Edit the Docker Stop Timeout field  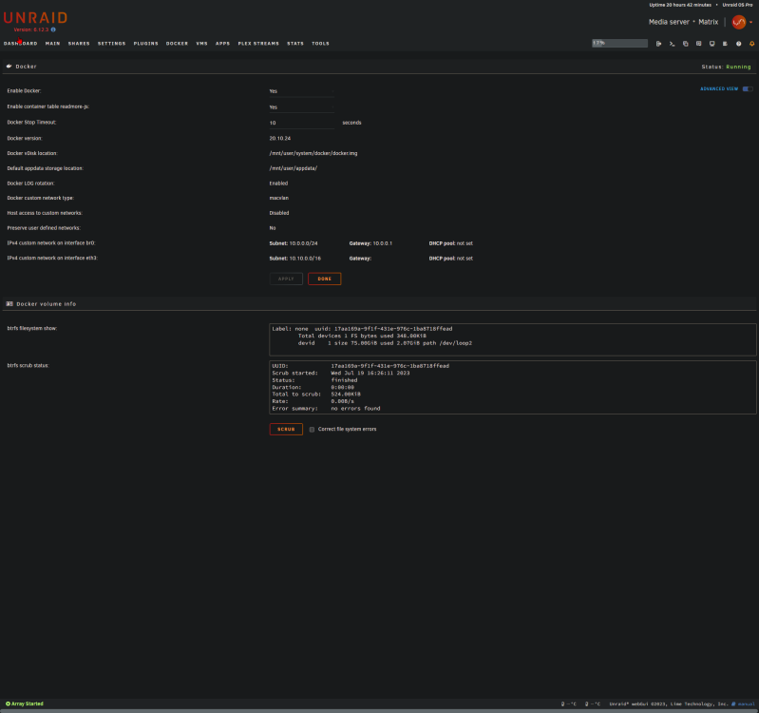pos(301,123)
